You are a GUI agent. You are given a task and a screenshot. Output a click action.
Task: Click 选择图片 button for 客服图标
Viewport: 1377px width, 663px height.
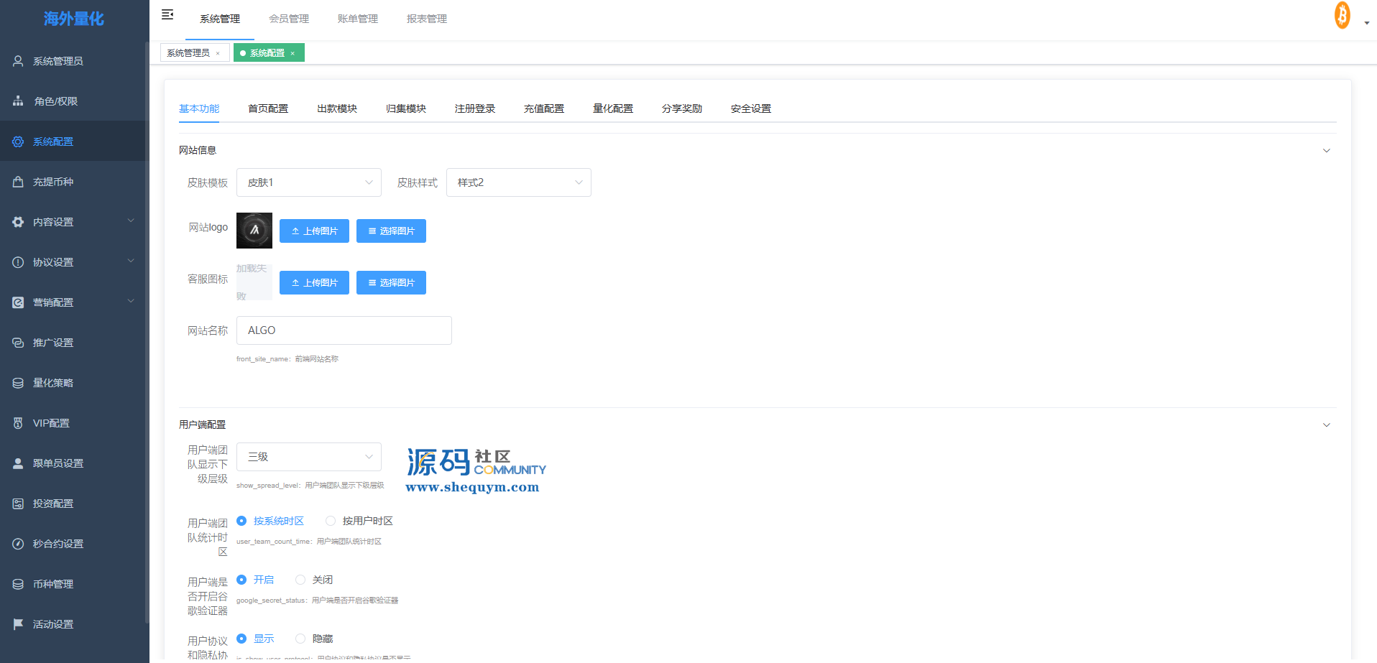click(x=391, y=282)
